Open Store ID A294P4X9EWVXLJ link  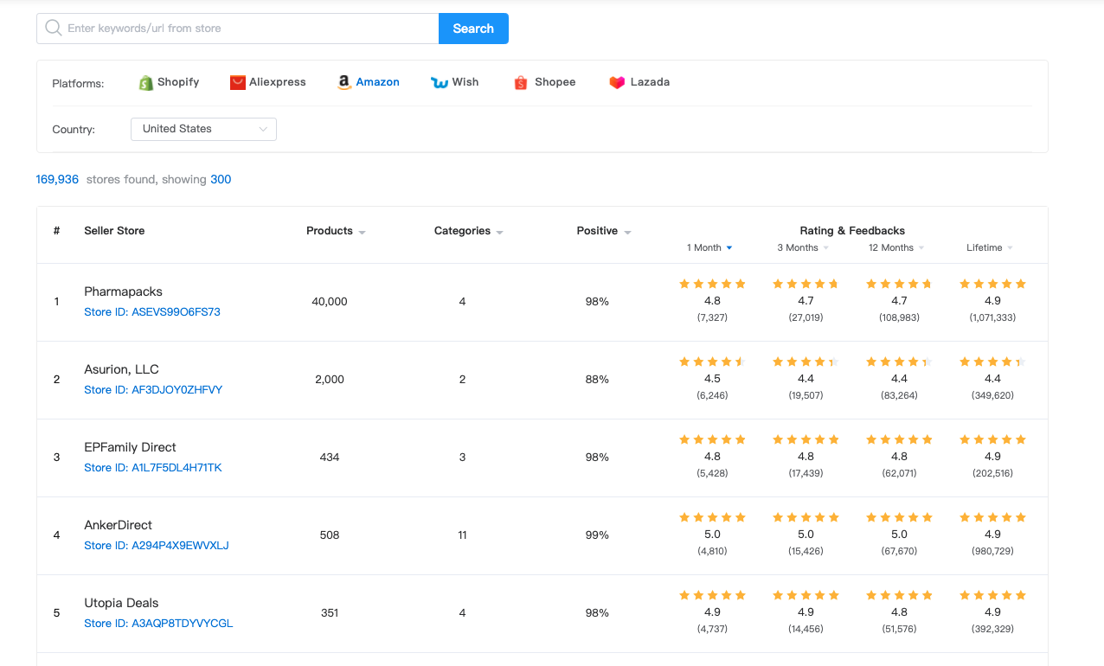click(x=157, y=546)
